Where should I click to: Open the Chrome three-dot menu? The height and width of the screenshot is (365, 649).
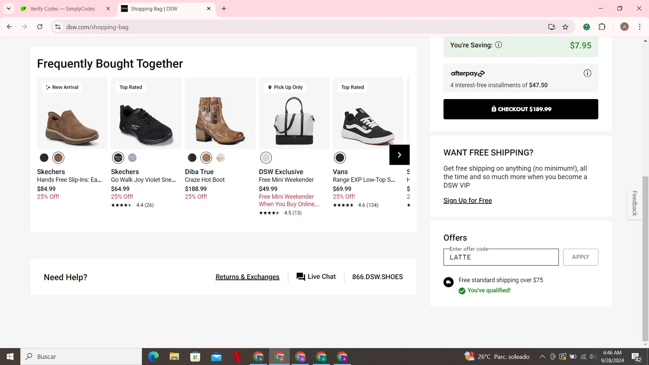click(x=639, y=27)
